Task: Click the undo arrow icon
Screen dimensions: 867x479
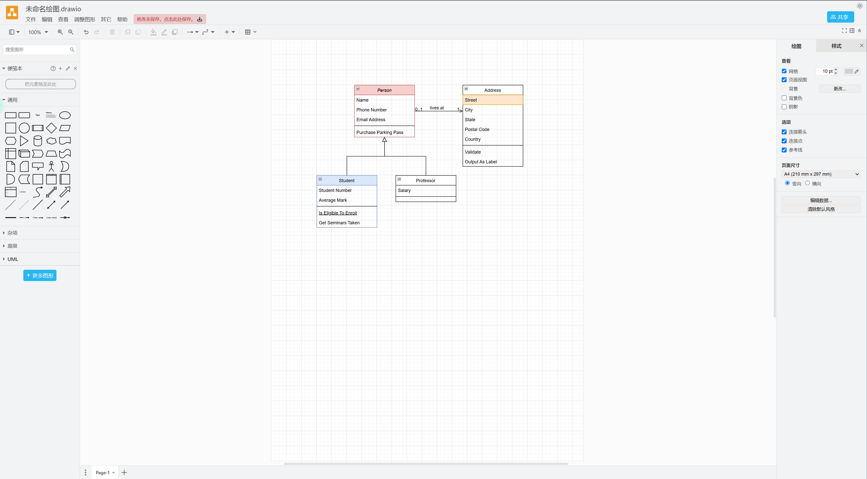Action: (x=86, y=32)
